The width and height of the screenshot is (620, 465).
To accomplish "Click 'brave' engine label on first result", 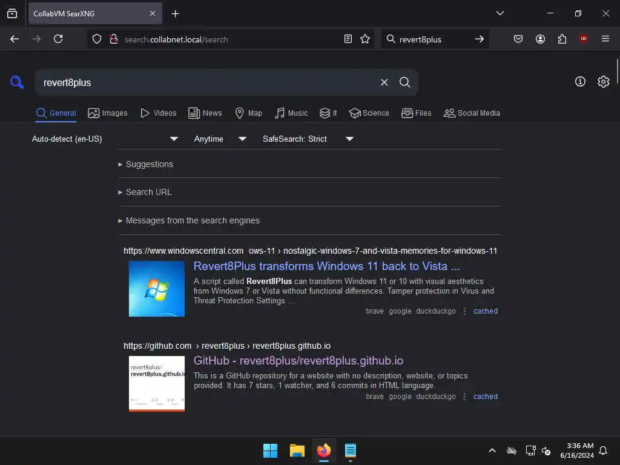I will 374,311.
